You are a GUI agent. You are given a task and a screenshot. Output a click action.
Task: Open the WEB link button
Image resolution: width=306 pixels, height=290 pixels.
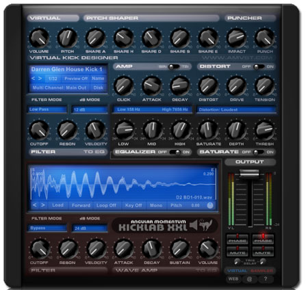click(x=233, y=279)
